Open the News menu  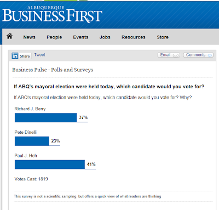[x=29, y=37]
